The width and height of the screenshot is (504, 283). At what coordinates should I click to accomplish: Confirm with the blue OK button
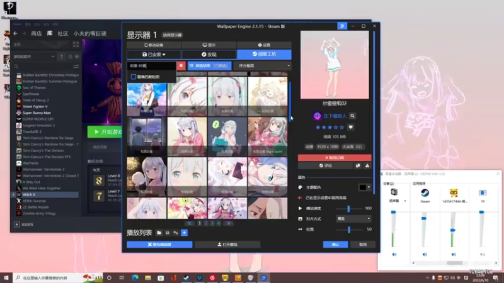(336, 245)
